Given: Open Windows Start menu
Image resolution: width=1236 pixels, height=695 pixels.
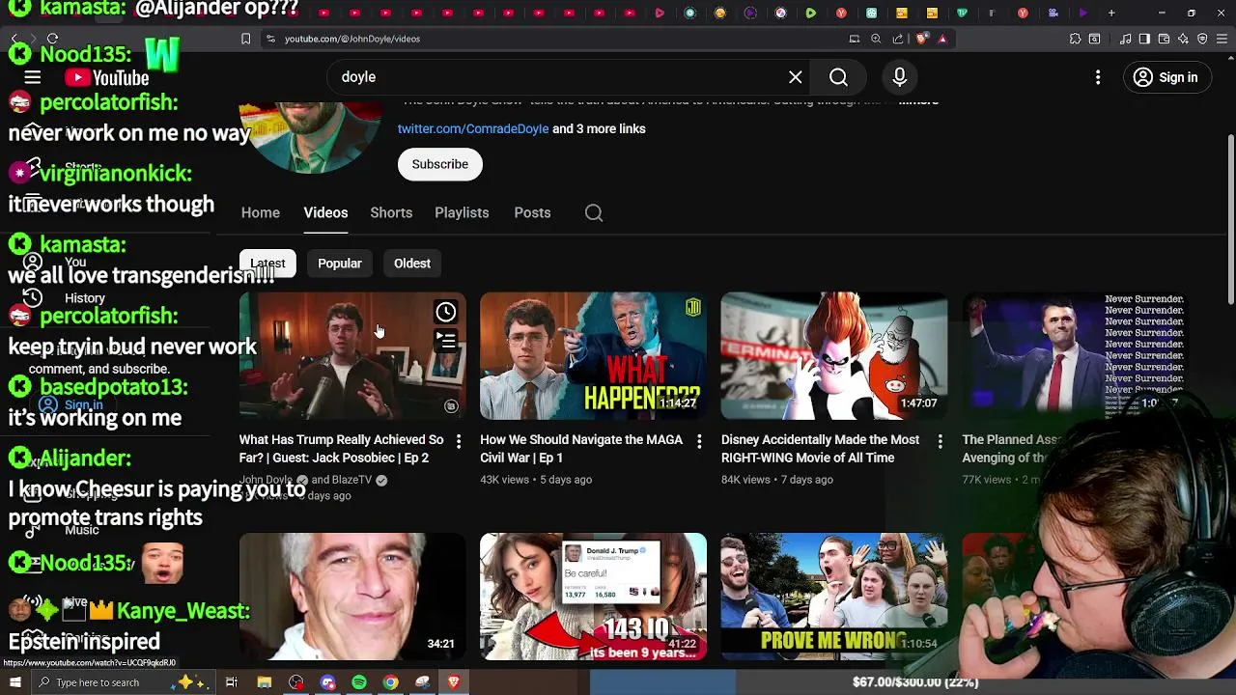Looking at the screenshot, I should tap(14, 682).
